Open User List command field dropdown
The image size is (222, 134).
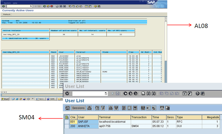pos(106,94)
